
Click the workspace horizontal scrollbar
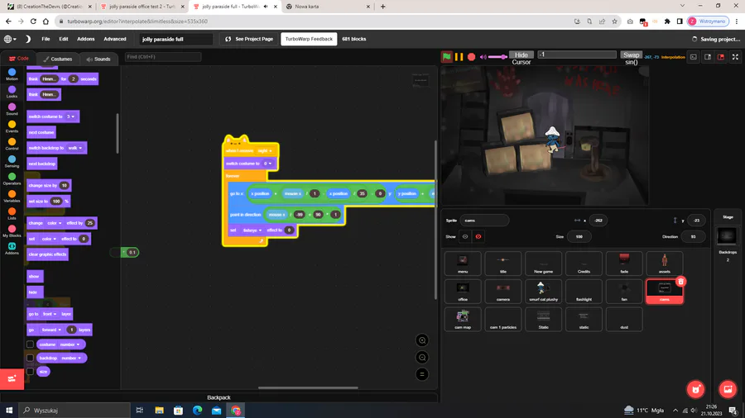[x=308, y=387]
